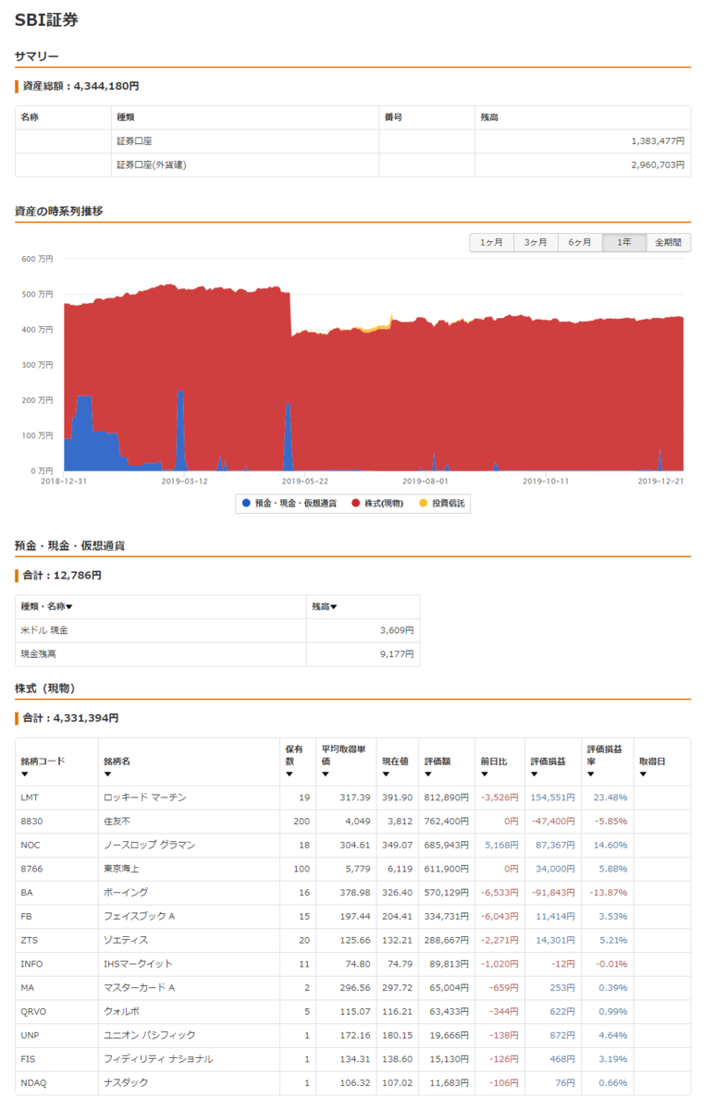Screen dimensions: 715x1109
Task: Click マスターカード A stock name
Action: point(139,987)
